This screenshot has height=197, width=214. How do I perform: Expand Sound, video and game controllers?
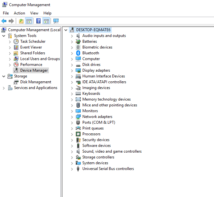(72, 152)
